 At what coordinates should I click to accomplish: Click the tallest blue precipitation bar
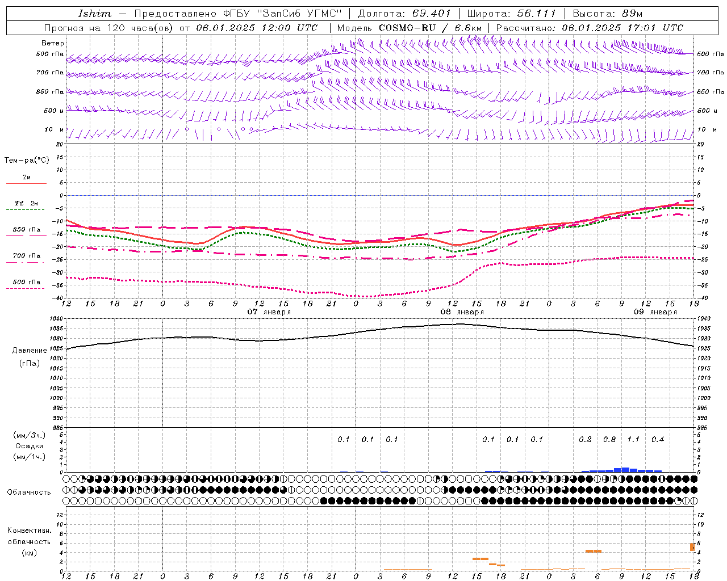click(625, 470)
